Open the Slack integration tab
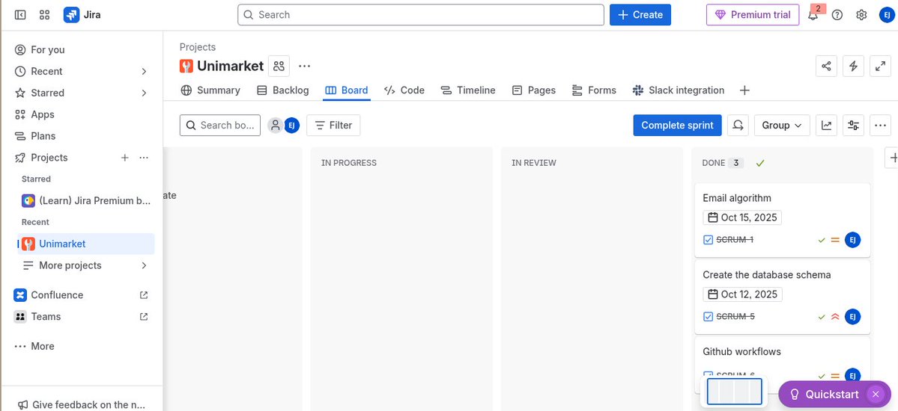Viewport: 898px width, 411px height. (x=678, y=90)
